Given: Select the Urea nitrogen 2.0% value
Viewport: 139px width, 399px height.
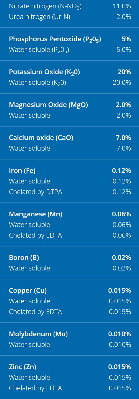Looking at the screenshot, I should click(x=124, y=17).
